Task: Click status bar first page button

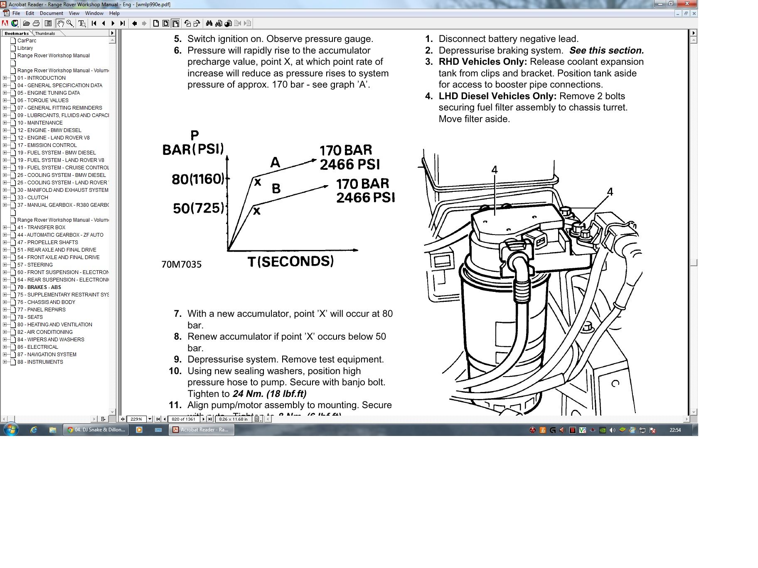Action: tap(158, 419)
